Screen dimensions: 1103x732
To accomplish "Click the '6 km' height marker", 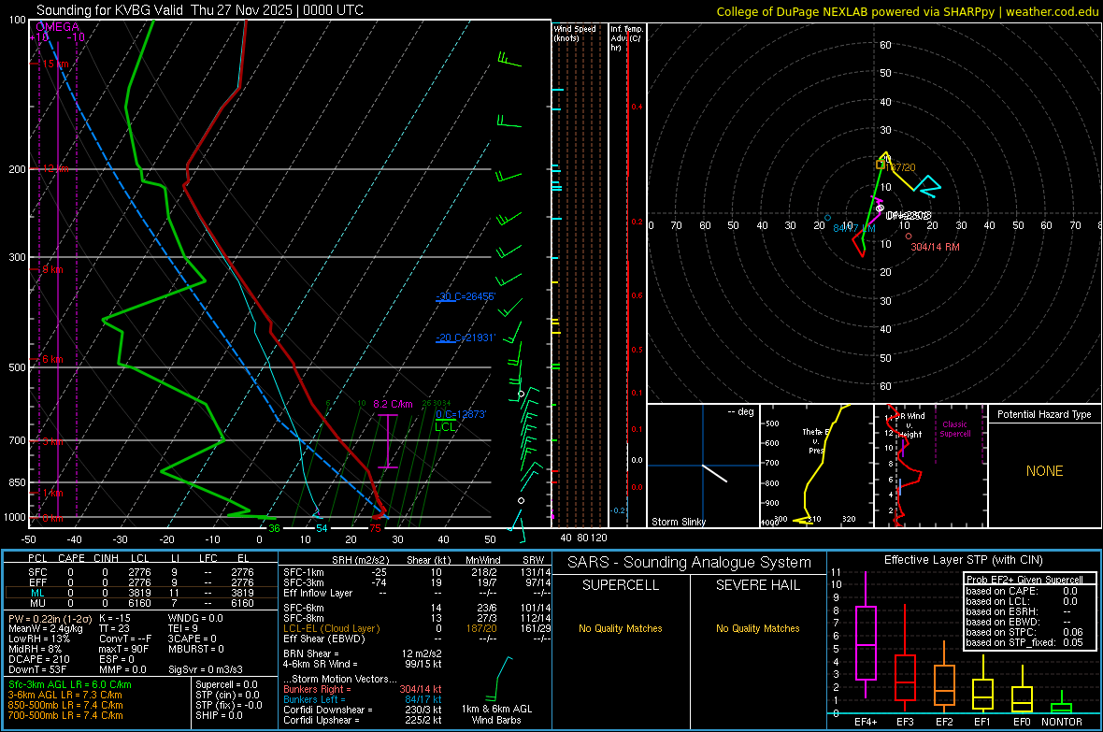I will click(52, 359).
